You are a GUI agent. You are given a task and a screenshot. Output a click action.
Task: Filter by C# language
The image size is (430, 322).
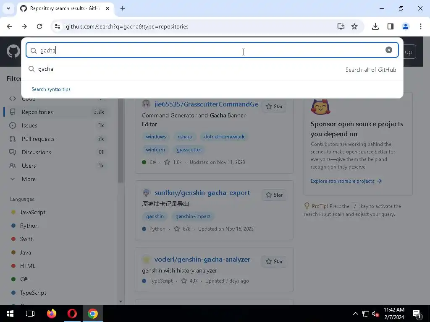pyautogui.click(x=24, y=279)
